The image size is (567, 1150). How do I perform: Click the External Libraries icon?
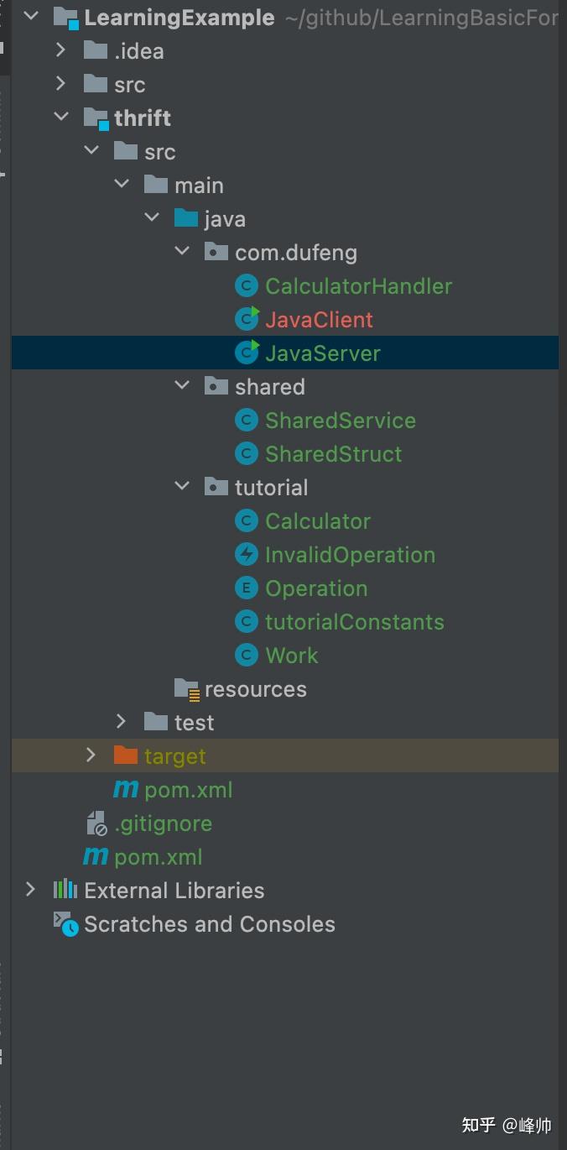(x=65, y=891)
